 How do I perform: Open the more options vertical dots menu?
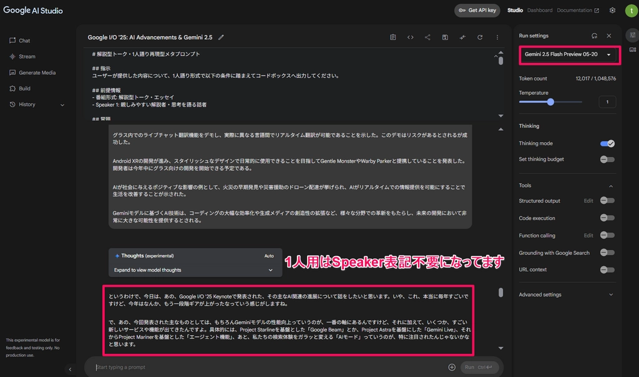tap(497, 37)
